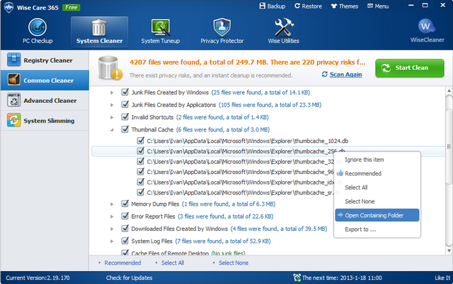This screenshot has height=284, width=453.
Task: Click Select All link in the bottom bar
Action: pyautogui.click(x=173, y=263)
